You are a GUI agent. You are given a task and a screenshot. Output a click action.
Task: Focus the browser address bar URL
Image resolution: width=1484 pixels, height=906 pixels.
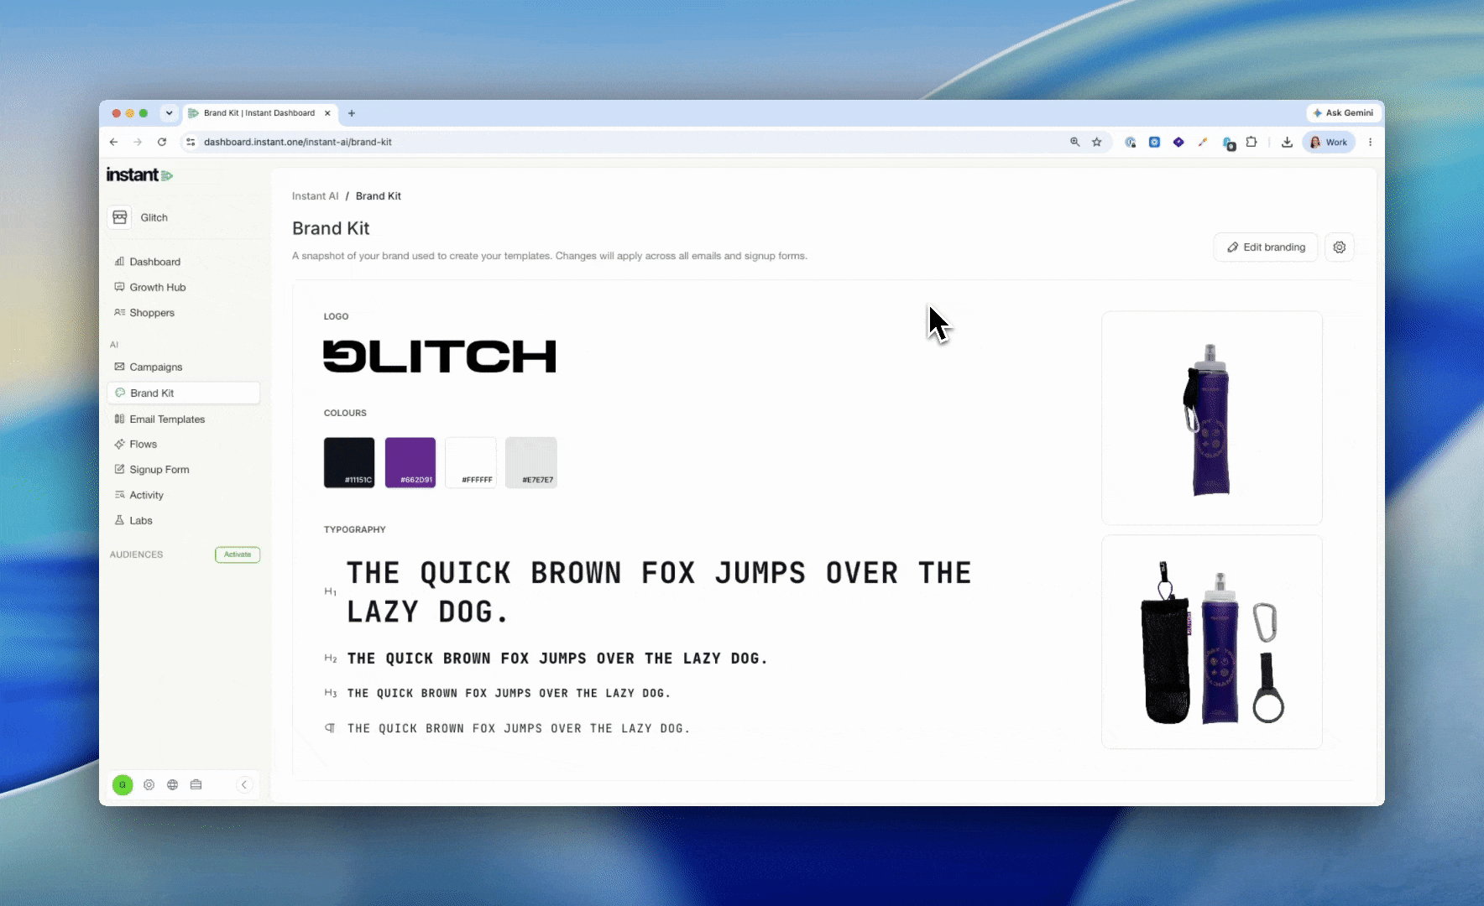click(298, 142)
